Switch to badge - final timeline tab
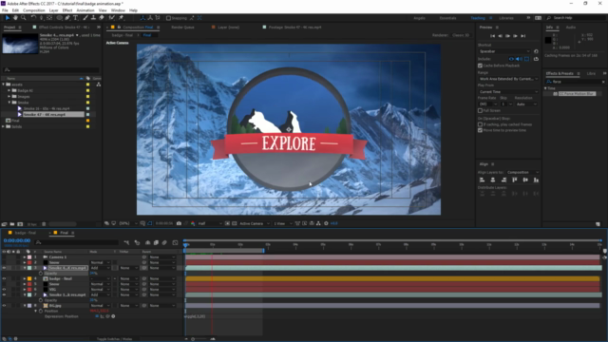 26,233
